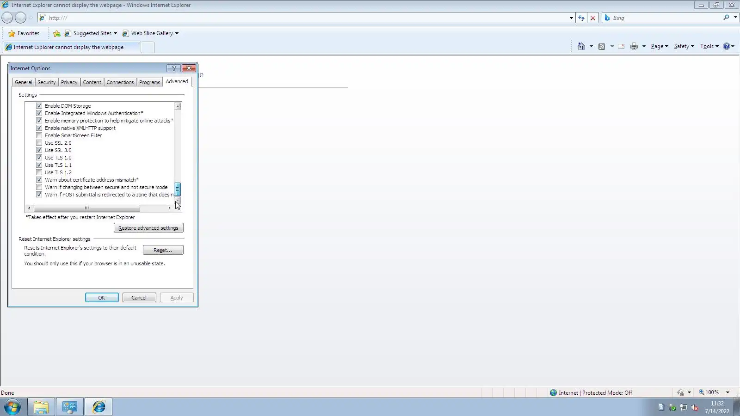This screenshot has height=416, width=740.
Task: Expand the address bar history dropdown
Action: coord(571,18)
